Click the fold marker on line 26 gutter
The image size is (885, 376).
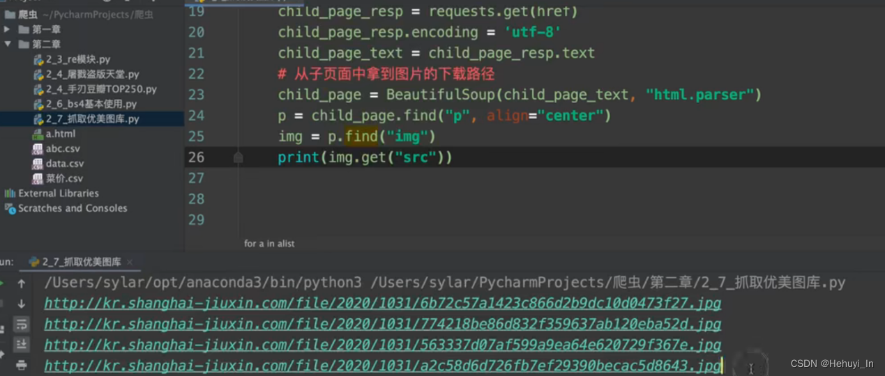coord(238,158)
